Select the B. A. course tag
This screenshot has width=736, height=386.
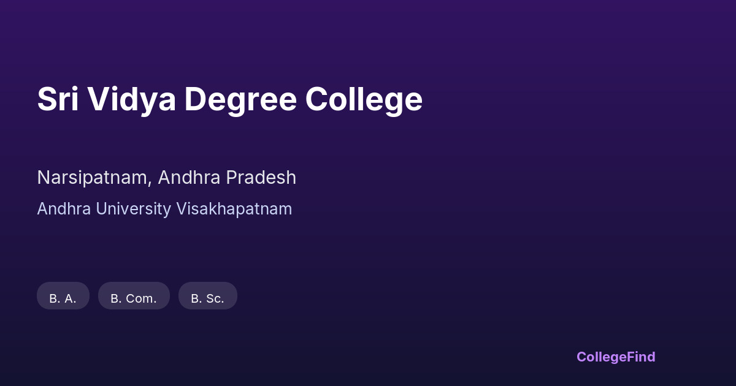pos(63,296)
